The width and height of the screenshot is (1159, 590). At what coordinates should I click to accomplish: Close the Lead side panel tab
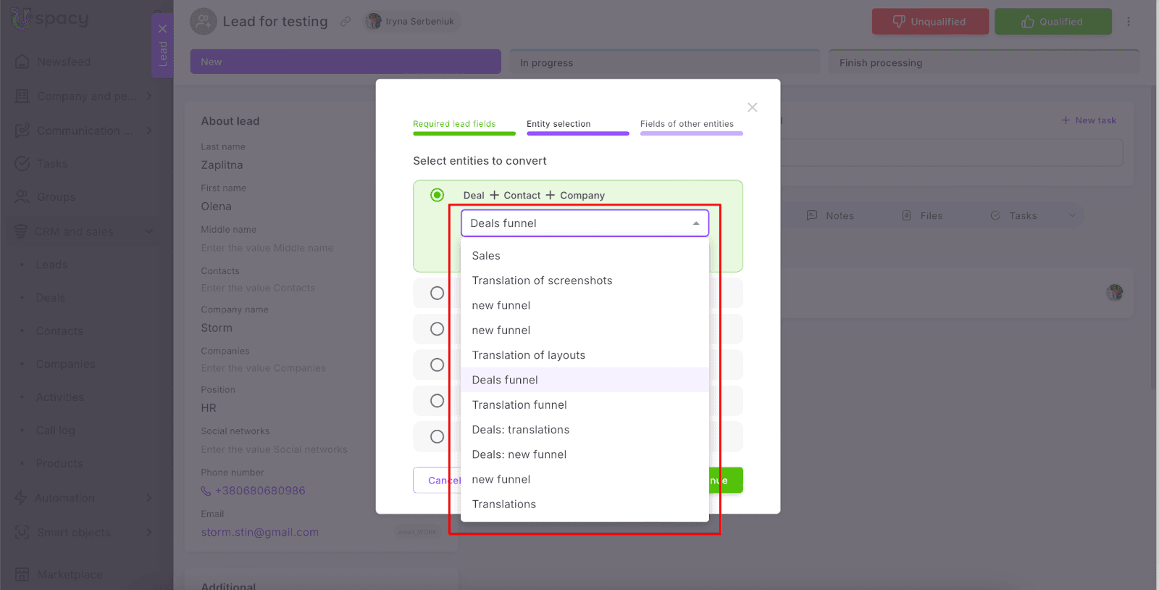tap(162, 29)
